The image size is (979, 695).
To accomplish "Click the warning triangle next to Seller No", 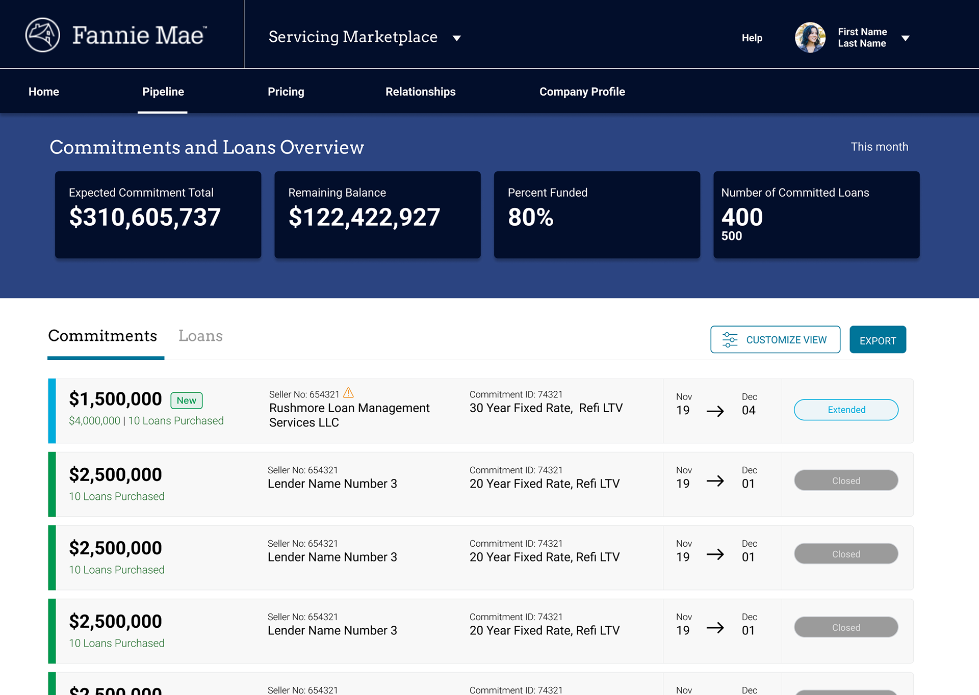I will pyautogui.click(x=348, y=393).
